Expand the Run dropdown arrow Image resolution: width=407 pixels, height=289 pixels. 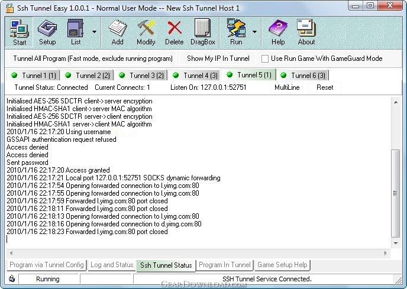tap(254, 32)
